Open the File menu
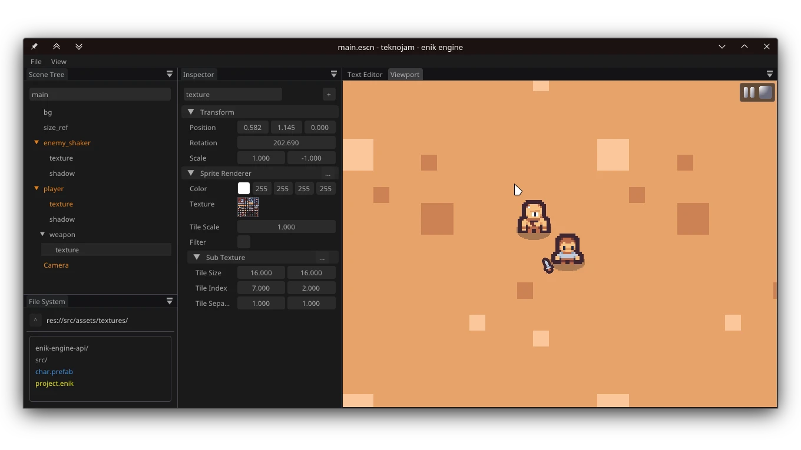Screen dimensions: 801x450 tap(36, 61)
